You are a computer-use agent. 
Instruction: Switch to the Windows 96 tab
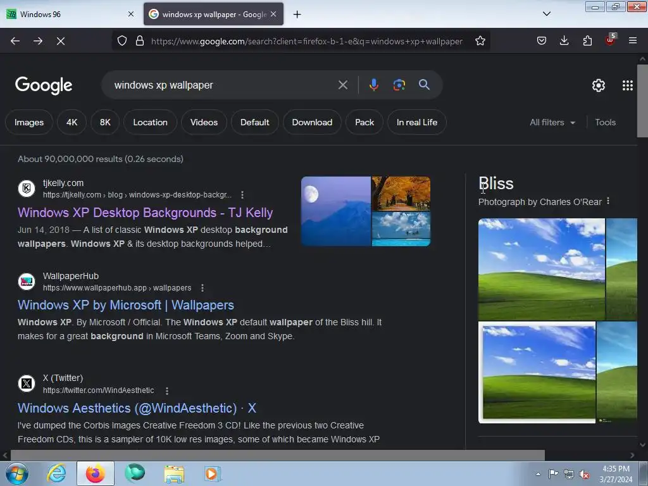pos(65,14)
